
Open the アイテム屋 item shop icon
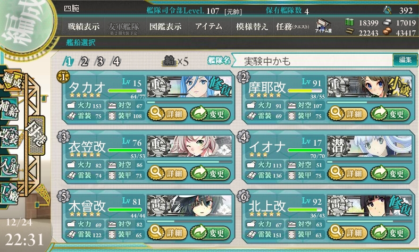[x=323, y=26]
